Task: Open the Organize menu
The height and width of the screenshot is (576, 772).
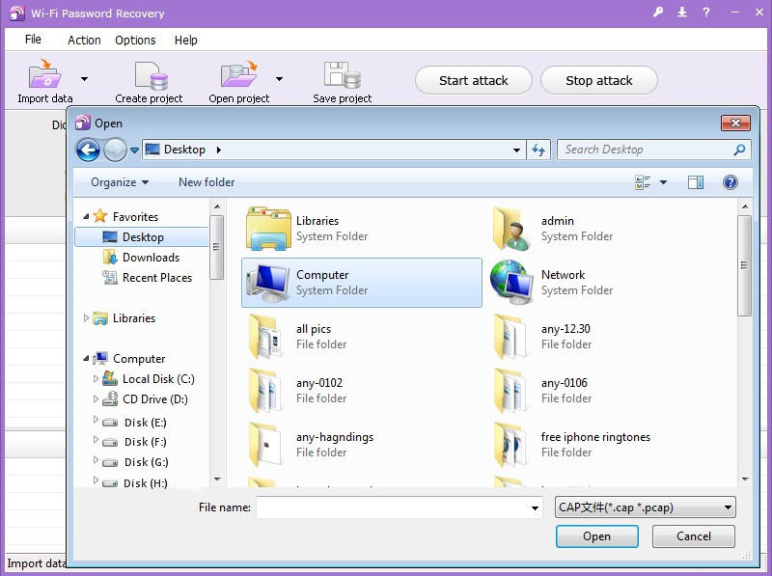Action: [x=120, y=182]
